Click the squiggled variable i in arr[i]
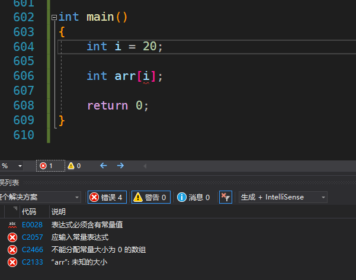Screen dimensions: 356x280 coord(146,76)
